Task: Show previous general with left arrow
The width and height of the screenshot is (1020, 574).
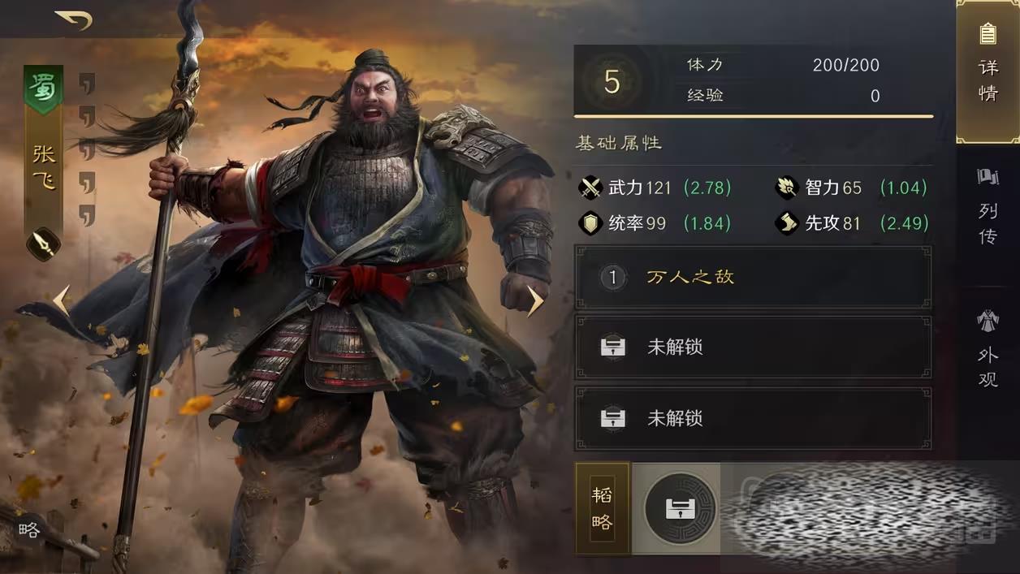Action: pos(62,300)
